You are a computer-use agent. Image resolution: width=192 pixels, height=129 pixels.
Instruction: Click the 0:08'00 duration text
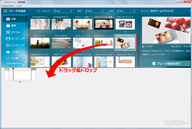(177, 46)
